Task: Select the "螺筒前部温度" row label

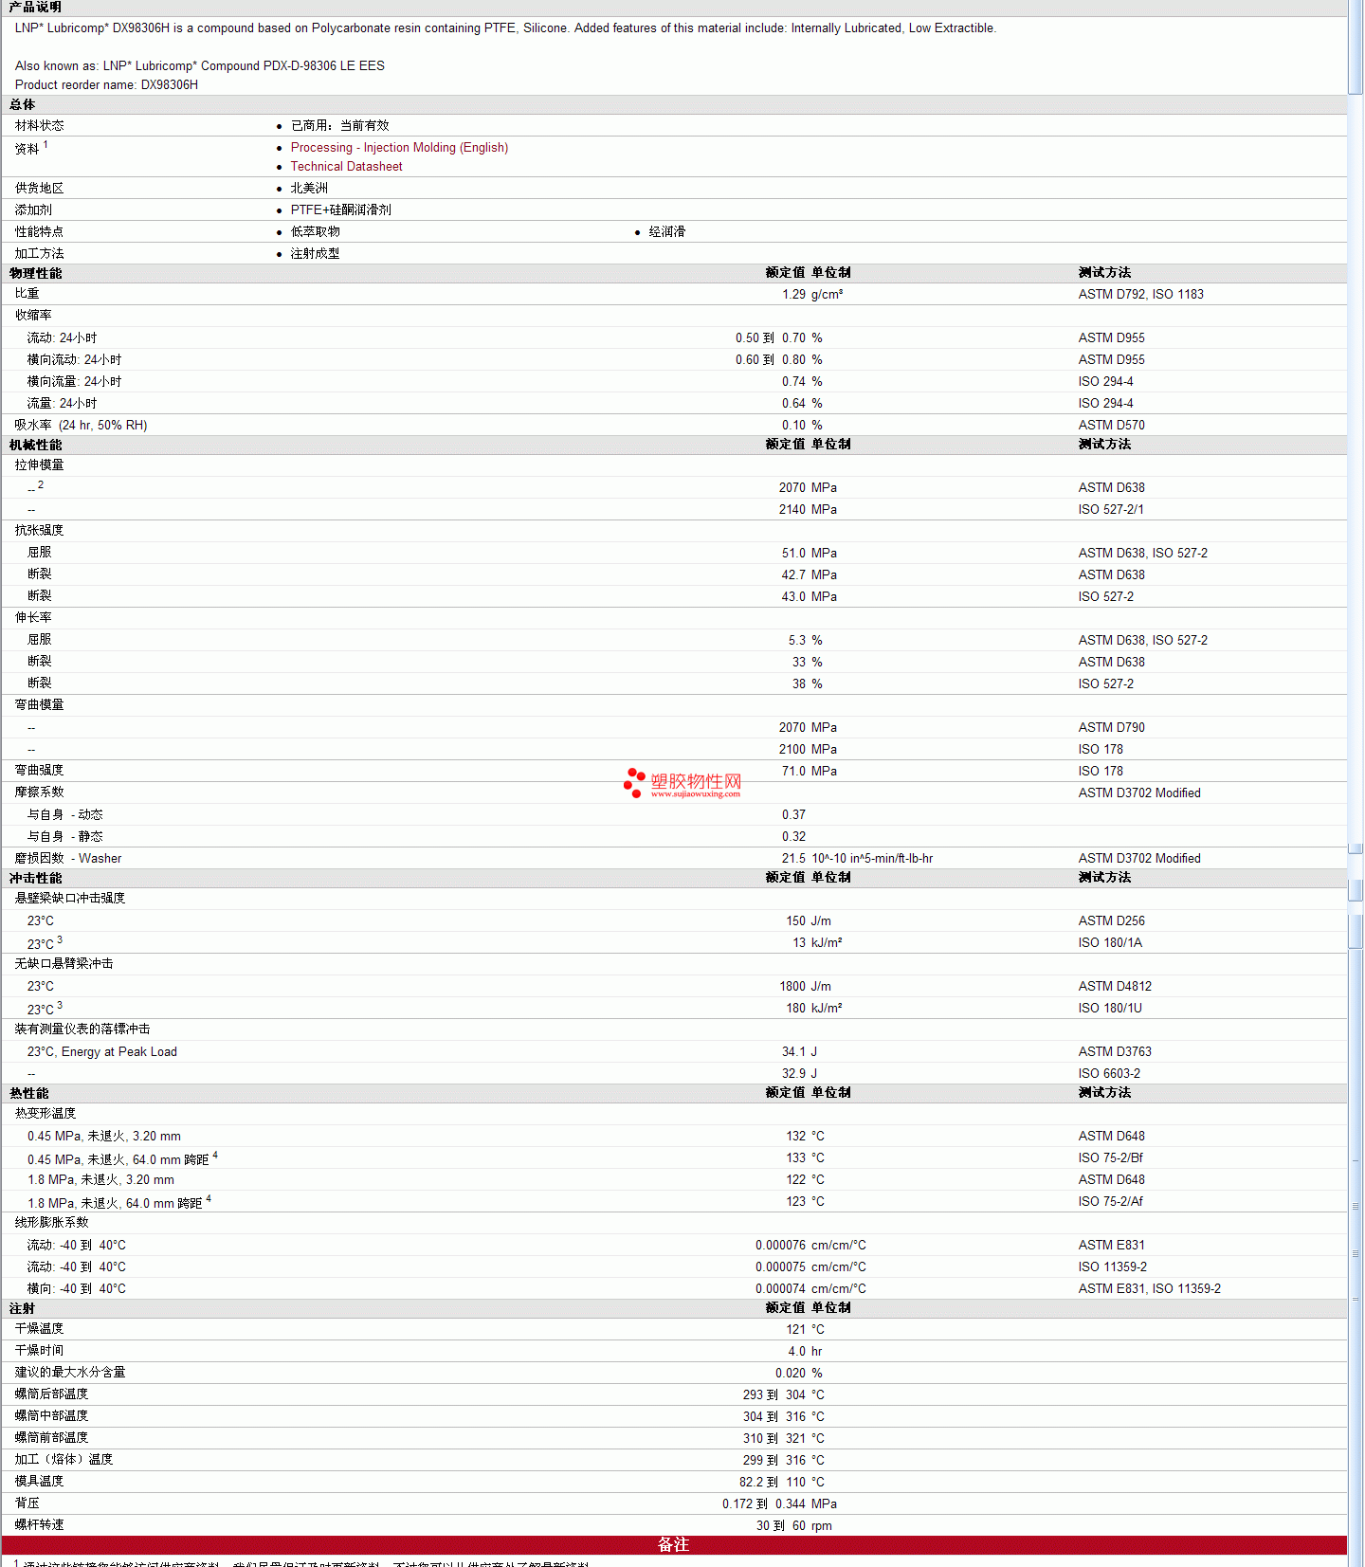Action: coord(51,1438)
